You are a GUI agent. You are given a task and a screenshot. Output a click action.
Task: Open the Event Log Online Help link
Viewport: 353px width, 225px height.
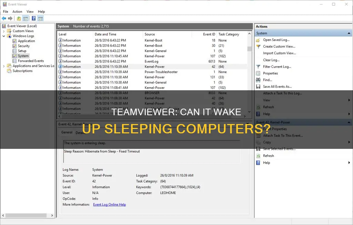109,205
